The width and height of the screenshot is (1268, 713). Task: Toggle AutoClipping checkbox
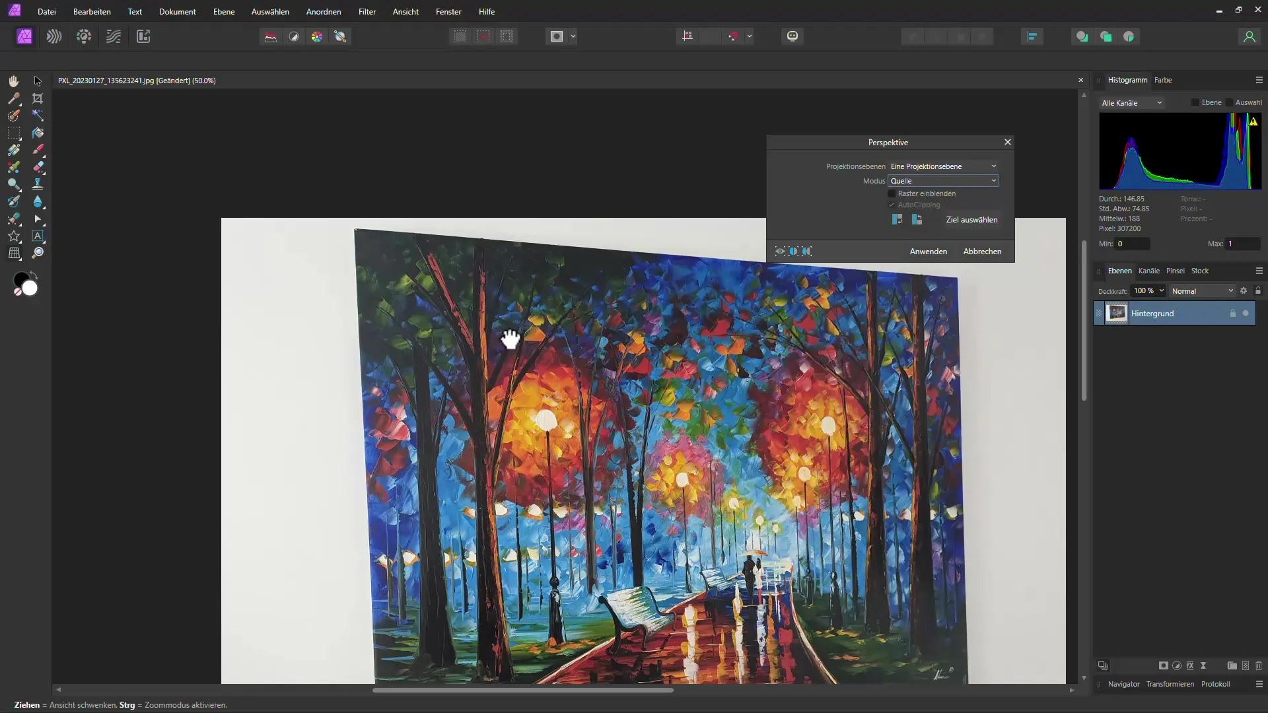[892, 204]
